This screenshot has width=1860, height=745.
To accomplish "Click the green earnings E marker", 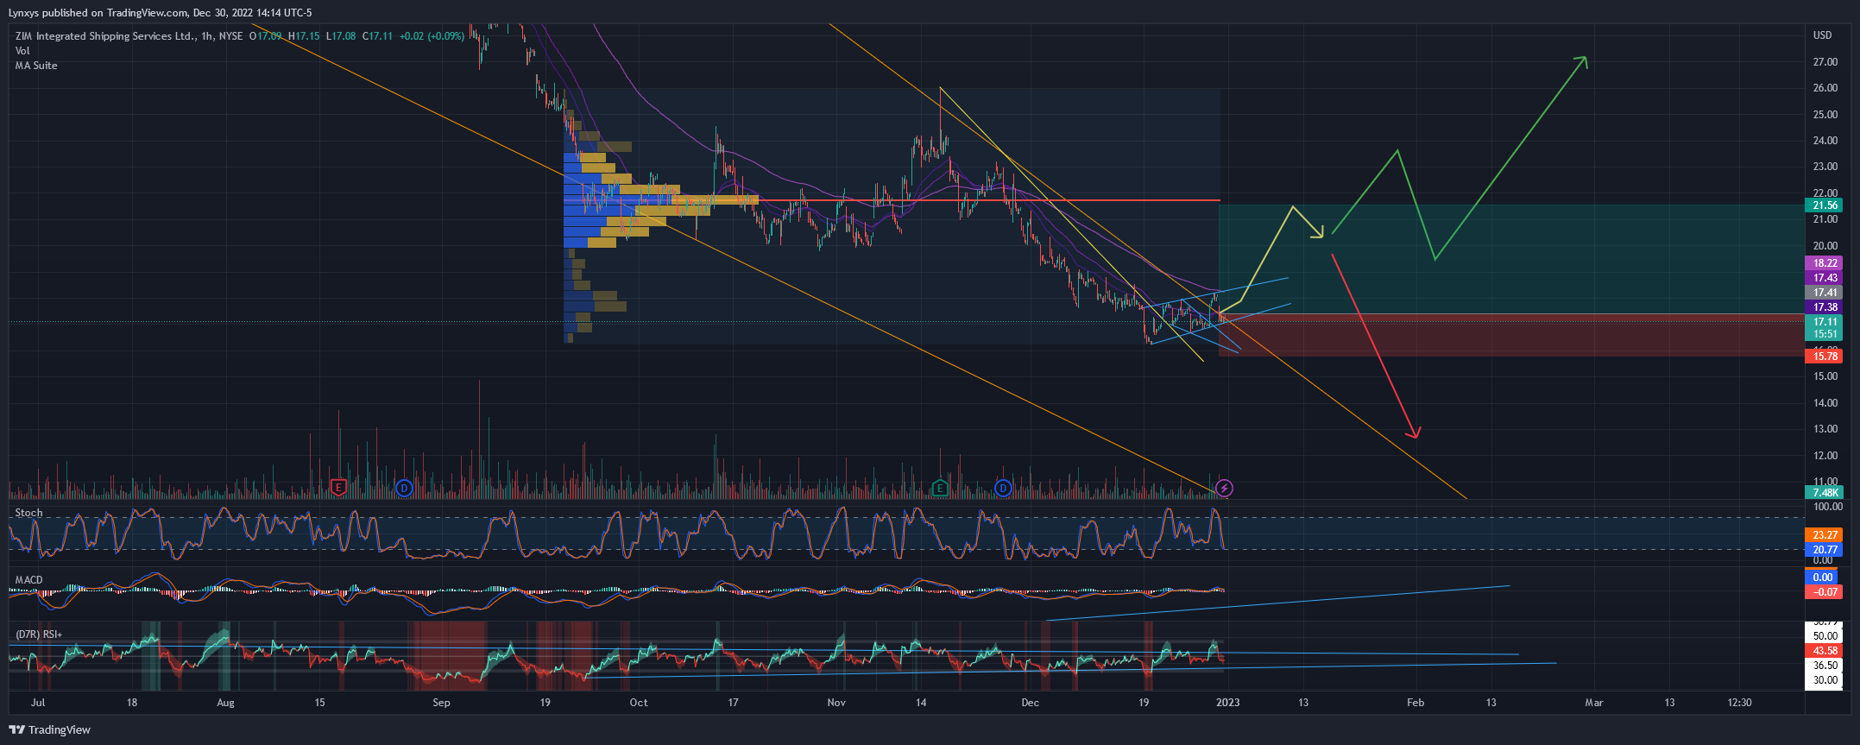I will pos(940,488).
